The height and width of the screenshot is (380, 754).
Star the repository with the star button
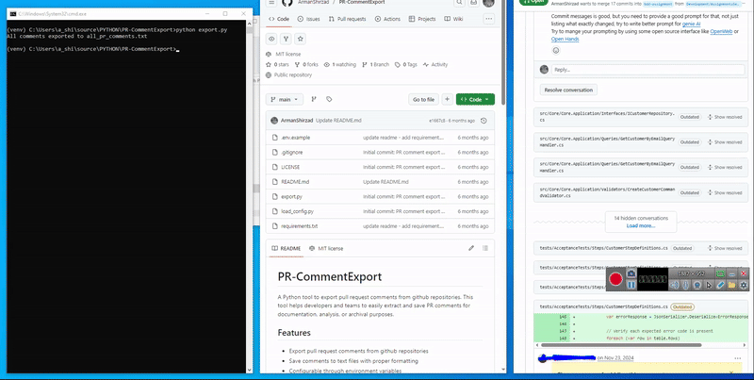point(301,39)
